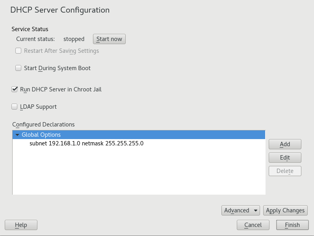This screenshot has width=314, height=236.
Task: Click Edit for the selected declaration
Action: point(285,158)
